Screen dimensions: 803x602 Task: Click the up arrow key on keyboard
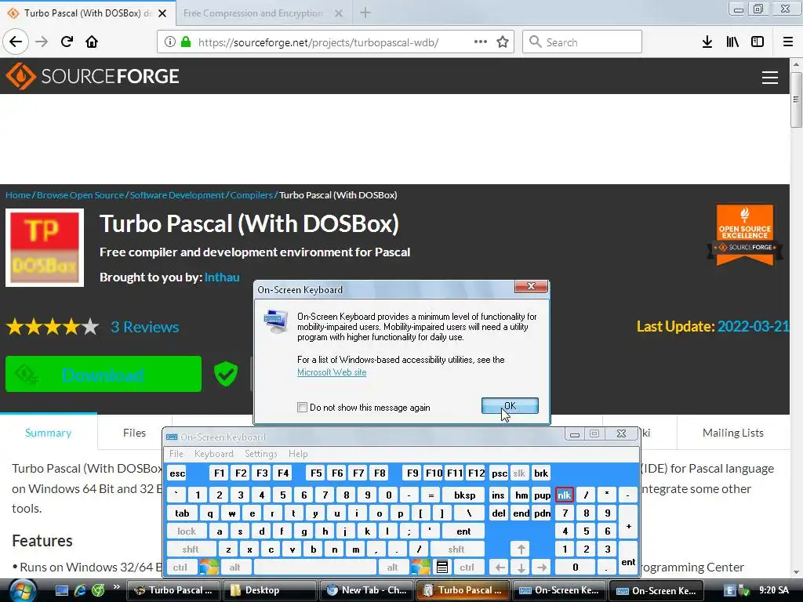521,549
